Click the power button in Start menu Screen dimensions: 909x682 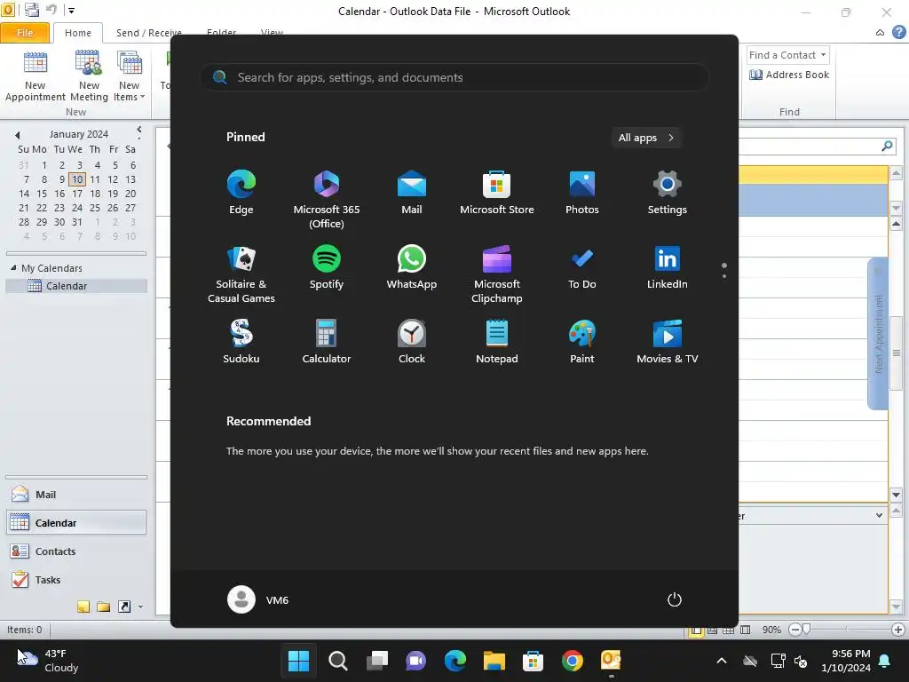coord(675,599)
